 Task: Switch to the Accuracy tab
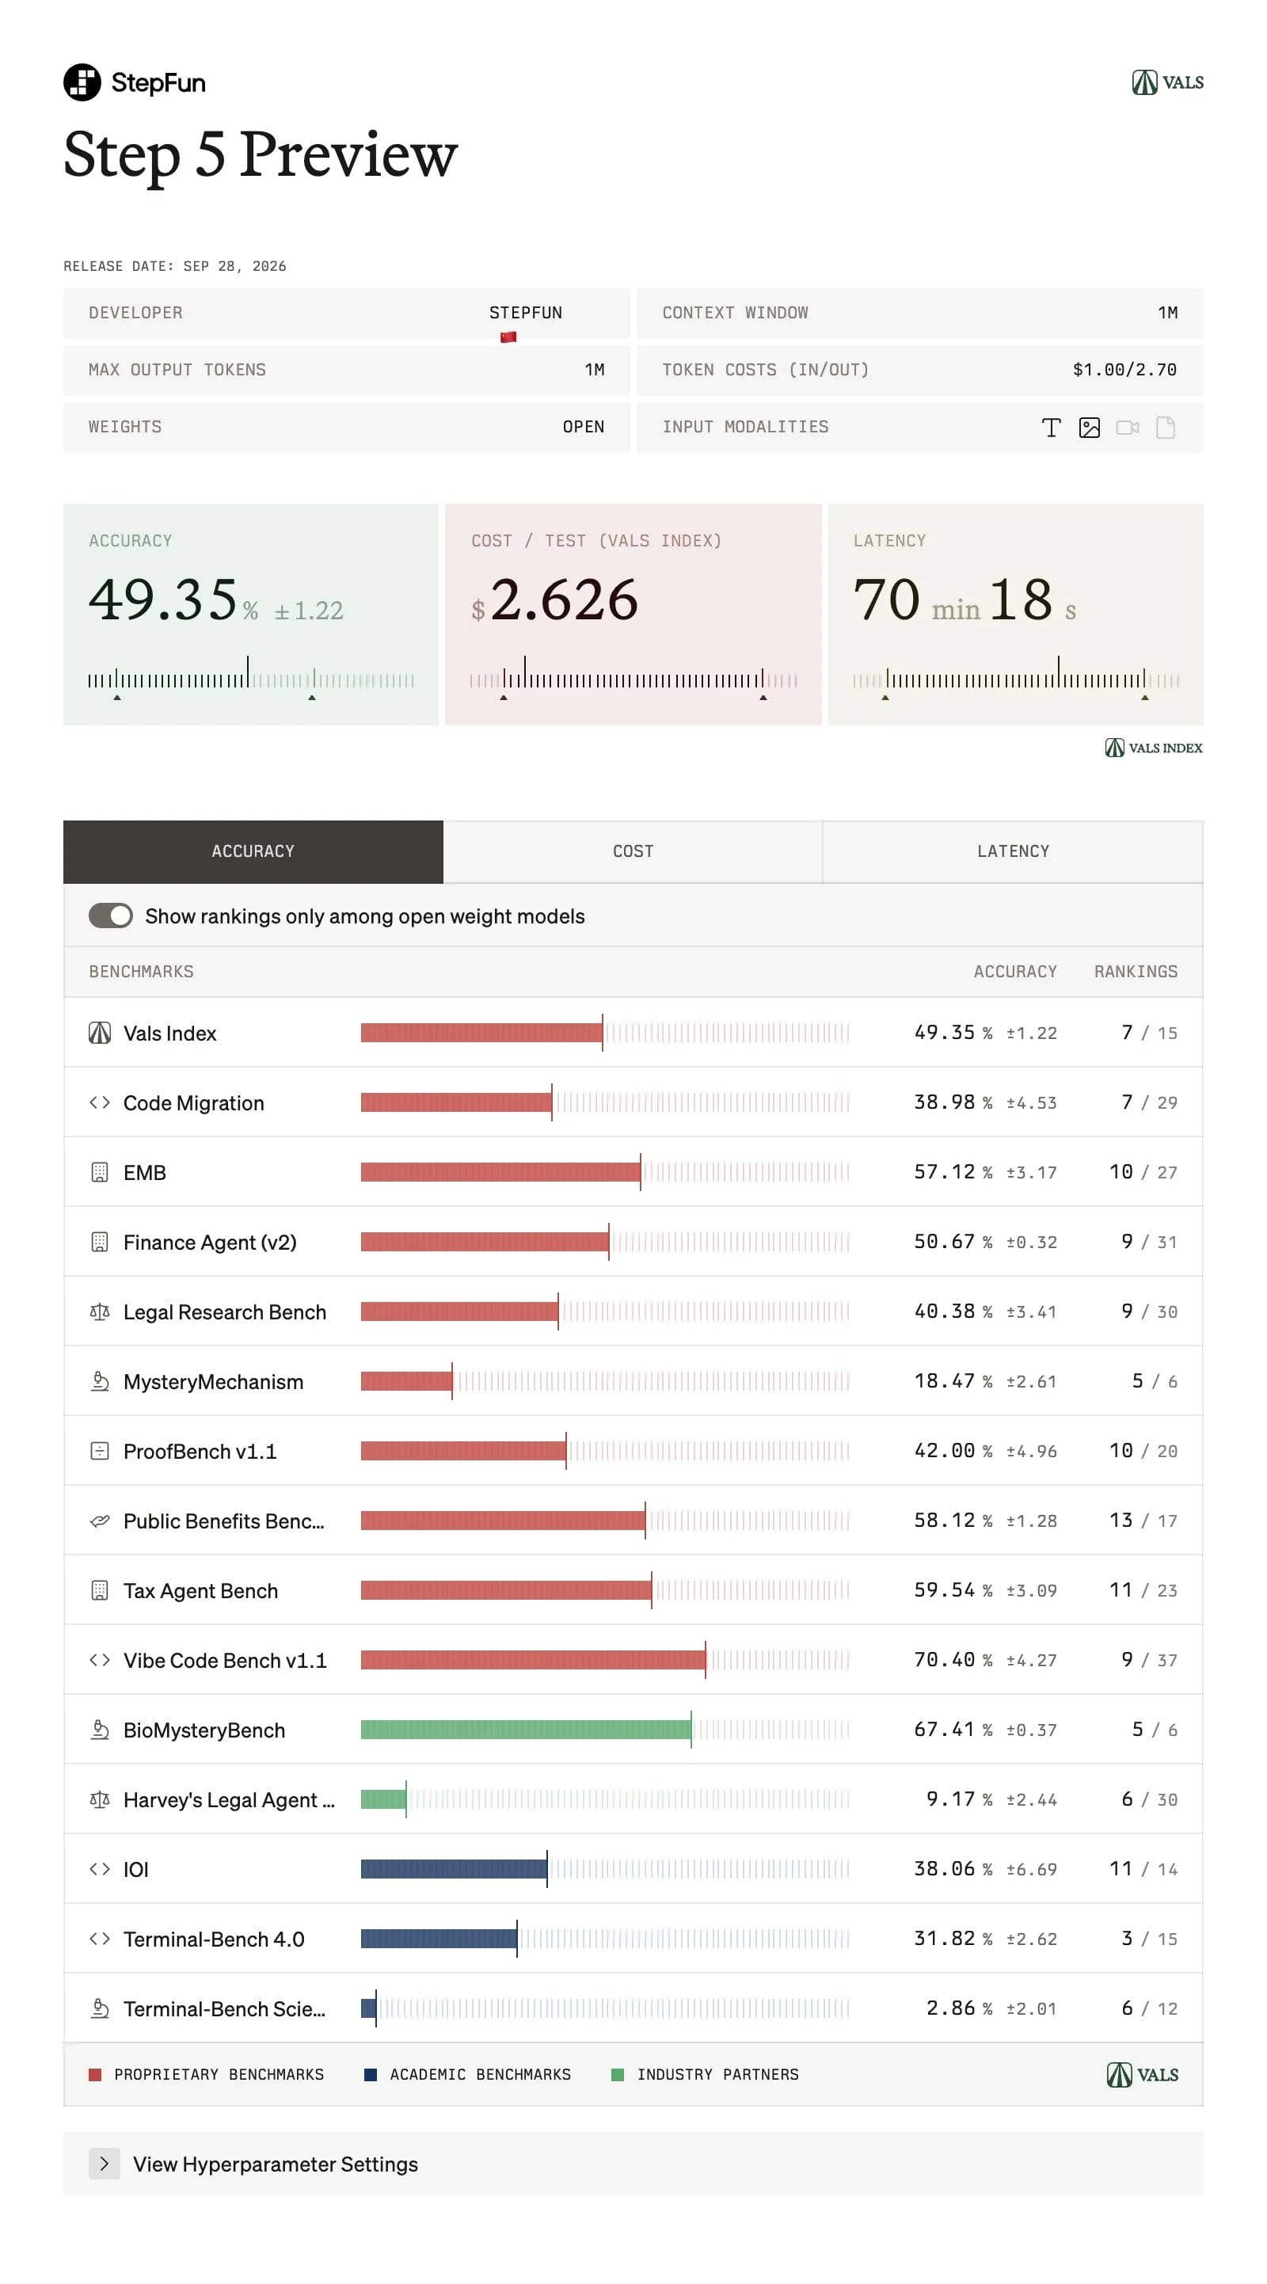pyautogui.click(x=253, y=851)
